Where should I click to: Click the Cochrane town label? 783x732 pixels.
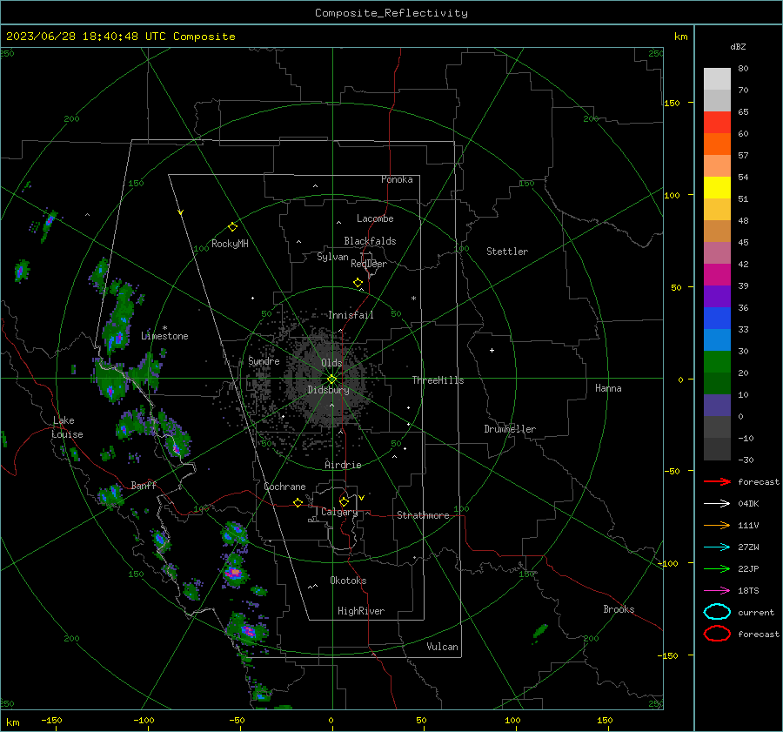pos(284,487)
